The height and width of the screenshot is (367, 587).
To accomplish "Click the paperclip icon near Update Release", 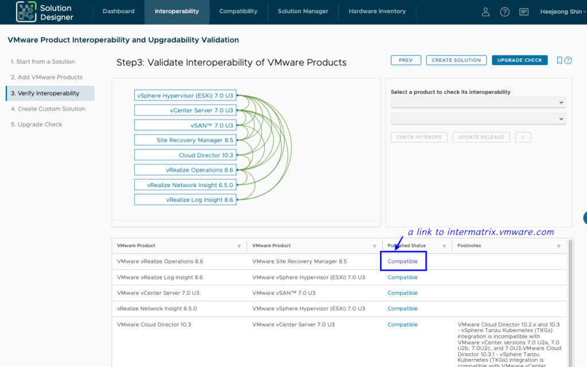I will [x=522, y=137].
